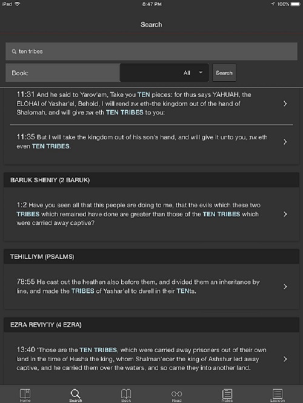303x403 pixels.
Task: Open the 78:55 Psalms verse text
Action: coord(138,287)
